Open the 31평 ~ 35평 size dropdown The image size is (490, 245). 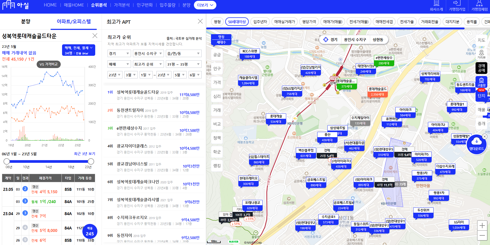184,64
